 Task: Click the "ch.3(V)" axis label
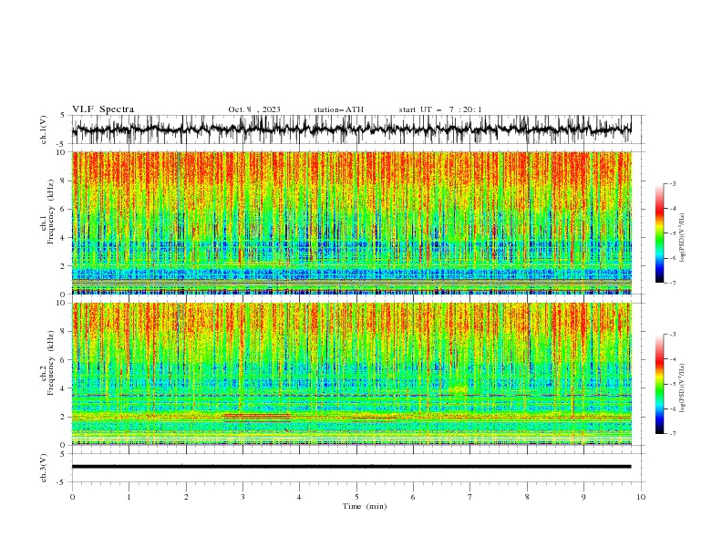click(x=44, y=469)
